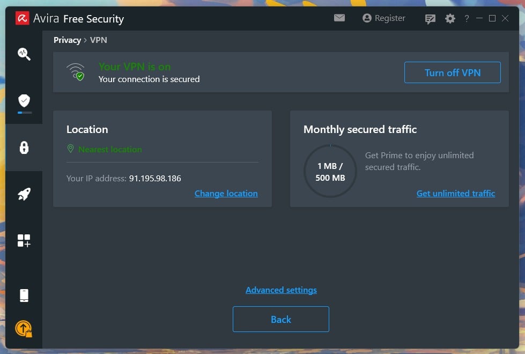Open the Advanced settings link
This screenshot has width=525, height=354.
pos(281,290)
